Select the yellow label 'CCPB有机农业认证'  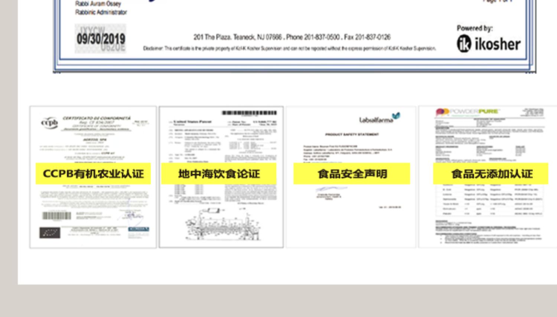coord(93,173)
